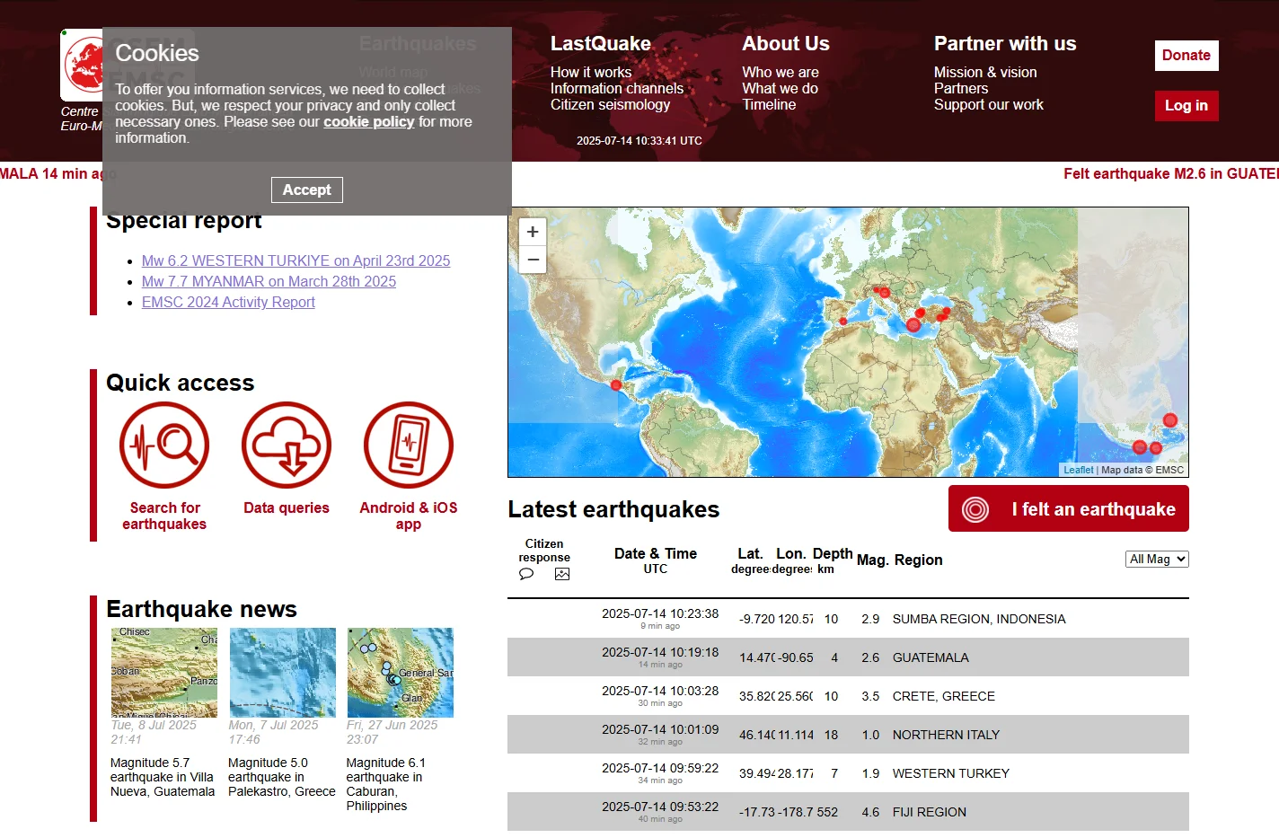Viewport: 1279px width, 838px height.
Task: Open the Caburan Philippines news map thumbnail
Action: coord(401,672)
